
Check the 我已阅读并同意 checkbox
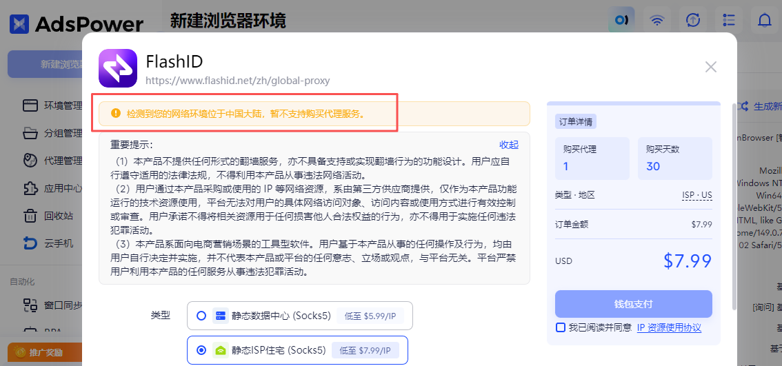click(x=561, y=327)
